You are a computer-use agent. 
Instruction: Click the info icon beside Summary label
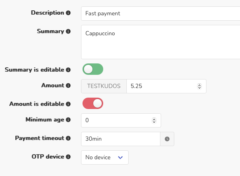[68, 31]
